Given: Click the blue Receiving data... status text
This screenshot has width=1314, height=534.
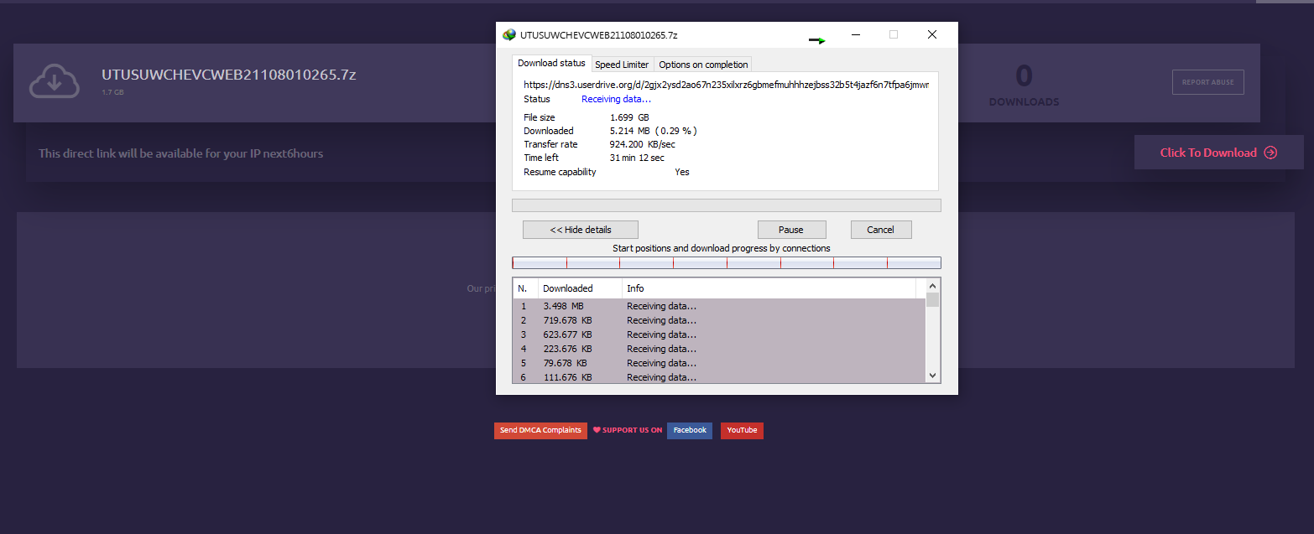Looking at the screenshot, I should (x=616, y=99).
